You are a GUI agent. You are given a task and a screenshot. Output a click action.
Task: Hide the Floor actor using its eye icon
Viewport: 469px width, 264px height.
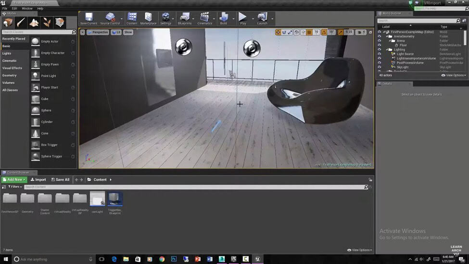[379, 45]
